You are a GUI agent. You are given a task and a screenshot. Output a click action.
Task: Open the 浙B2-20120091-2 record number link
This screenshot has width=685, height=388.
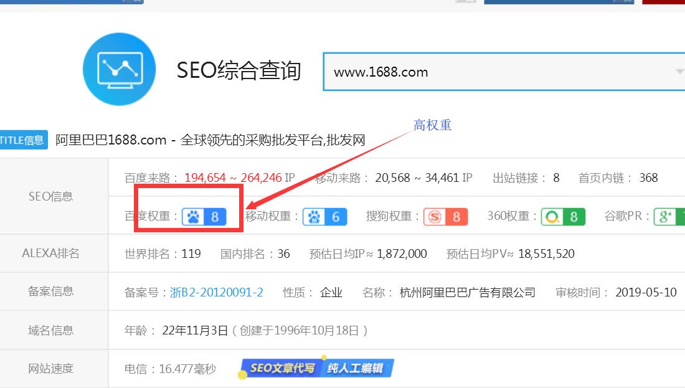[217, 292]
